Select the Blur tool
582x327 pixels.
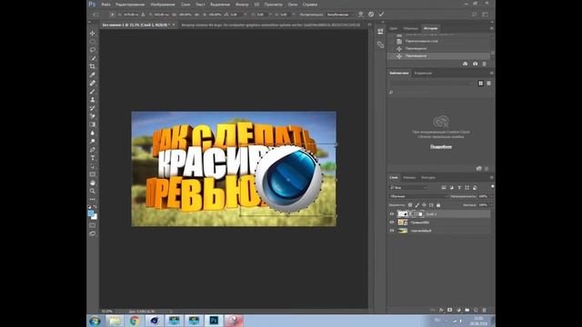point(93,134)
